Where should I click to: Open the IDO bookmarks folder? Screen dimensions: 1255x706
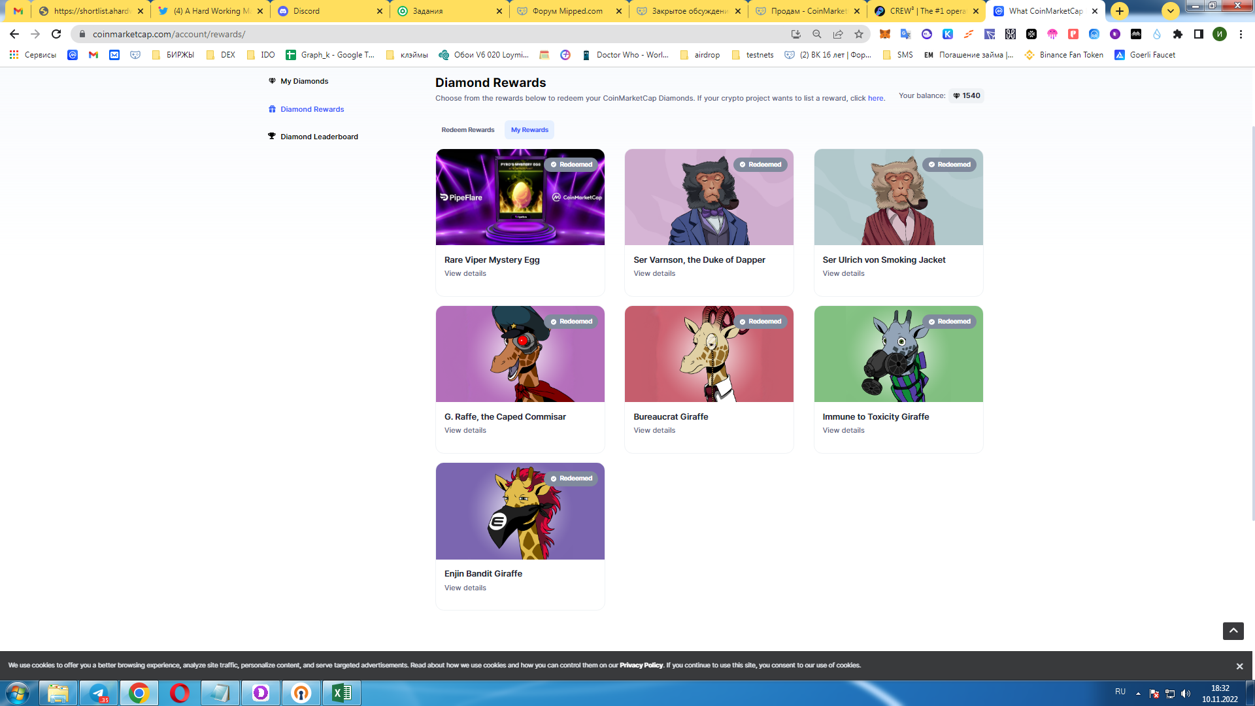pyautogui.click(x=261, y=55)
